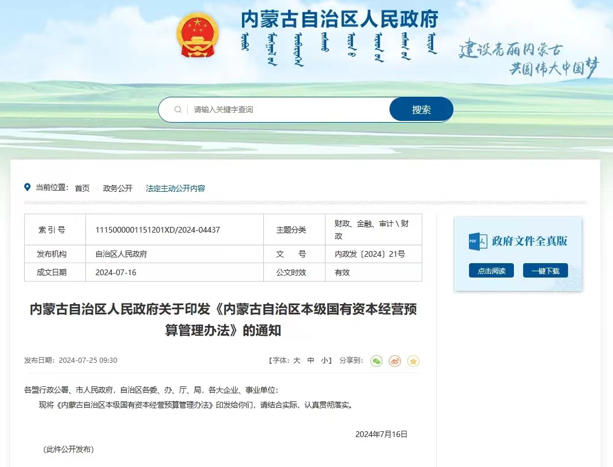This screenshot has height=467, width=613.
Task: Click the paragraph starting 现将《内蒙古自治区本级
Action: (x=196, y=405)
